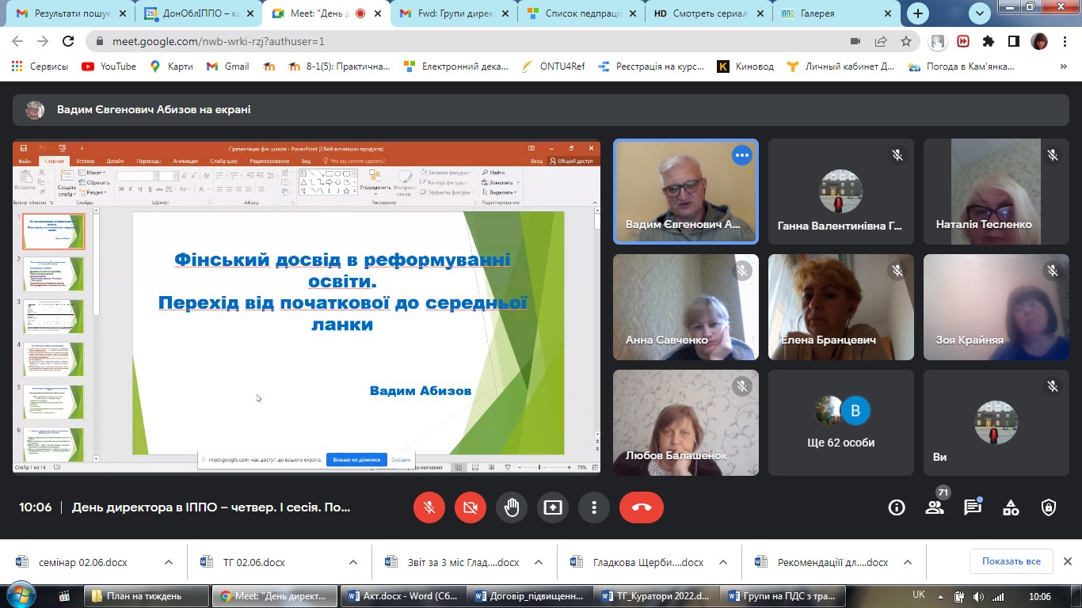This screenshot has width=1082, height=608.
Task: Open Chrome profile avatar
Action: (1039, 41)
